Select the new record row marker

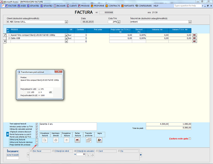(x=5, y=41)
